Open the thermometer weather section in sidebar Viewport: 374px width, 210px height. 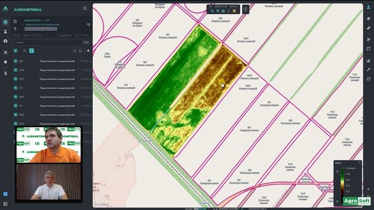click(x=5, y=73)
